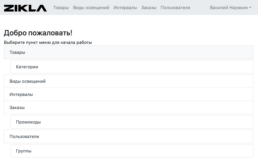Click the right end of the Категории row
The image size is (258, 164).
pos(247,67)
